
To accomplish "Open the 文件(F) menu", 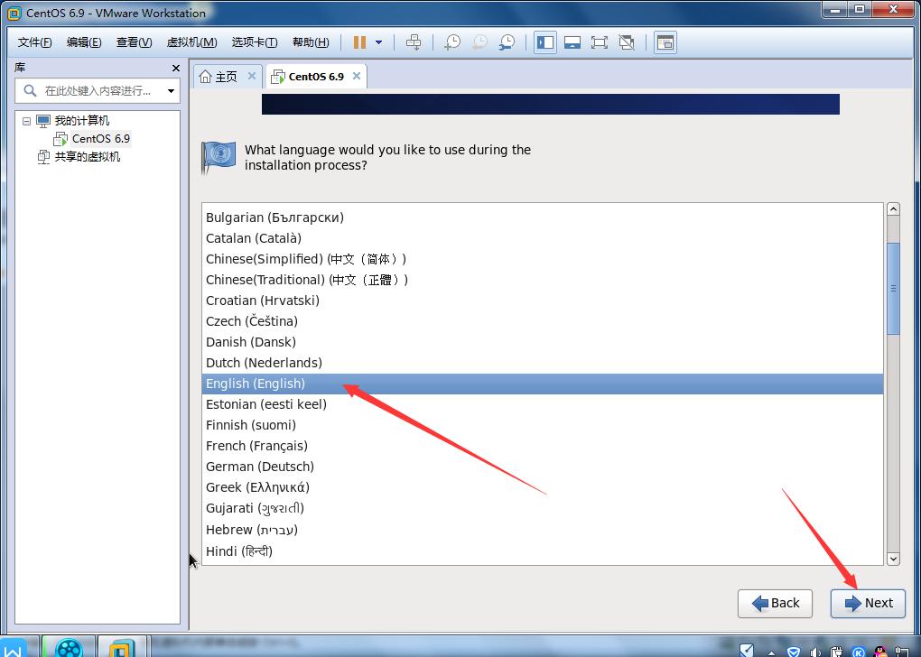I will point(34,42).
